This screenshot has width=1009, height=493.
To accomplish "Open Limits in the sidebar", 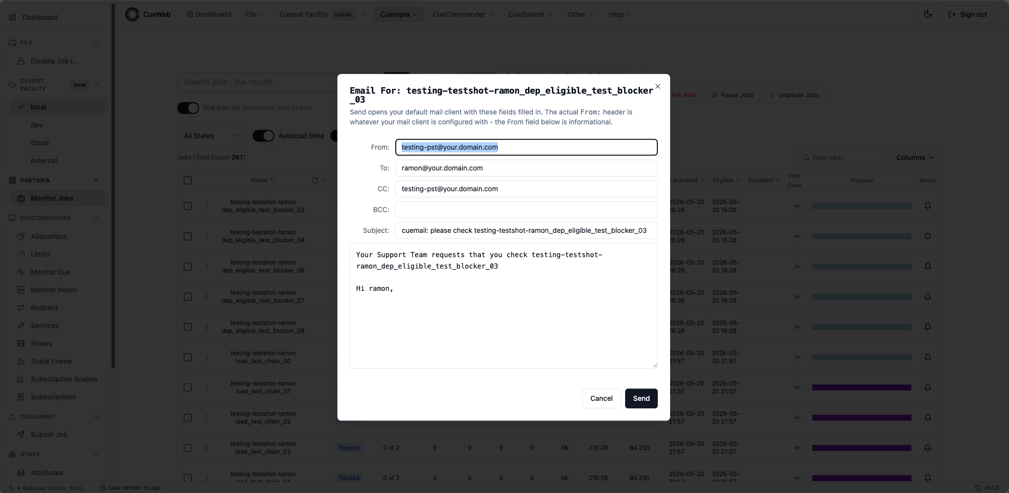I will [40, 254].
